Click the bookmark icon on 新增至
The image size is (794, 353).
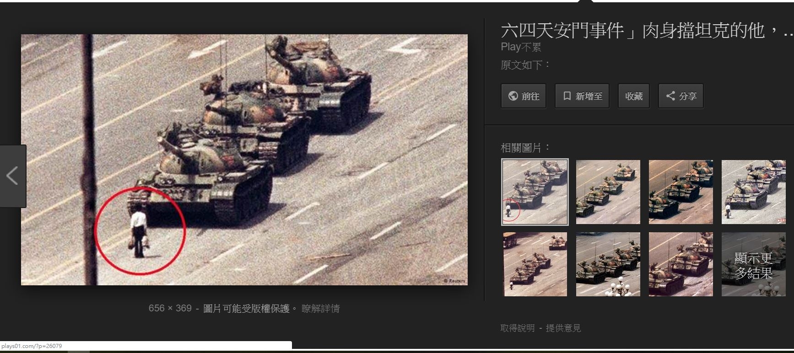[x=567, y=96]
